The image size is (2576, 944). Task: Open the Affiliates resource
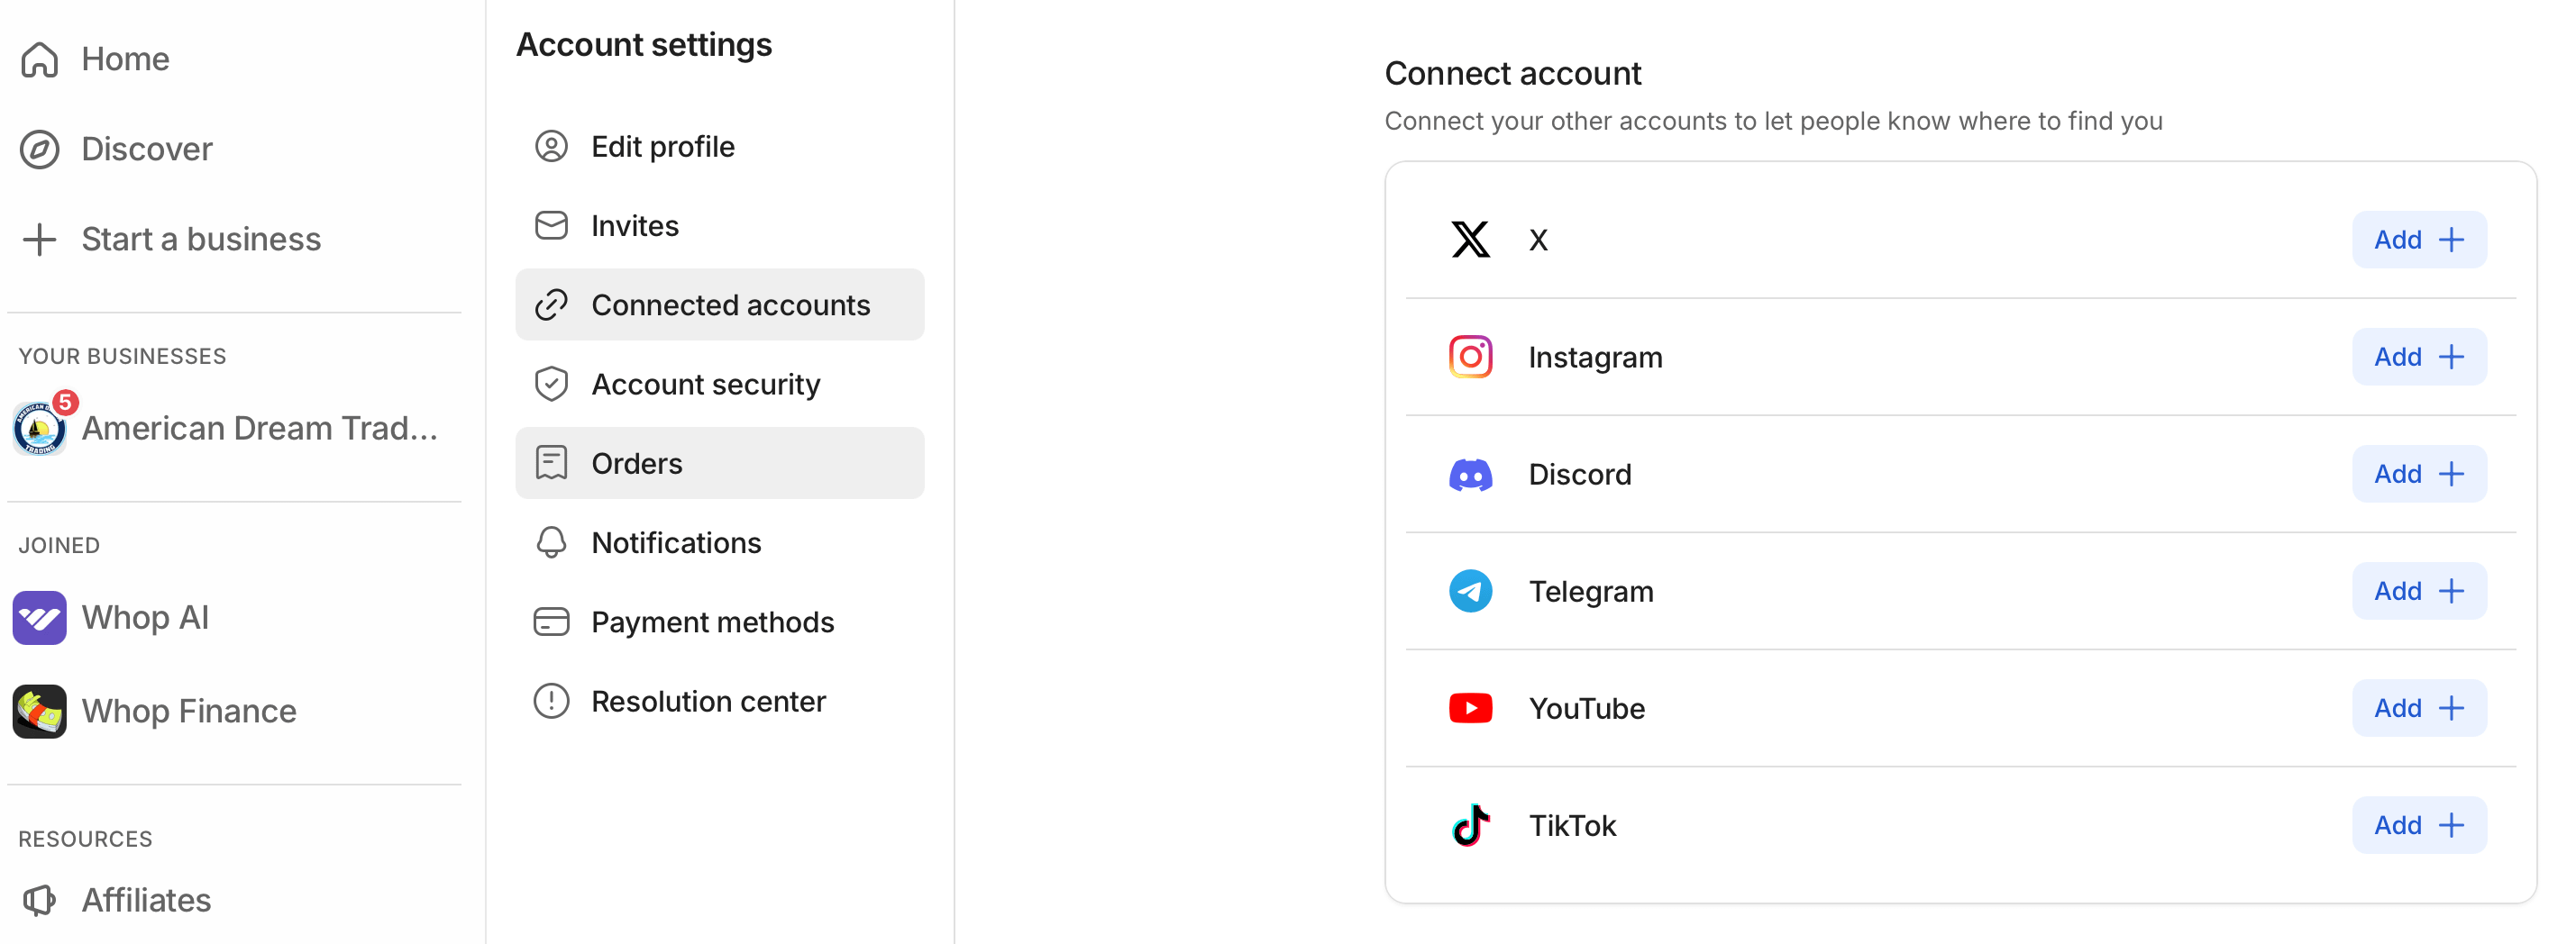pyautogui.click(x=146, y=900)
